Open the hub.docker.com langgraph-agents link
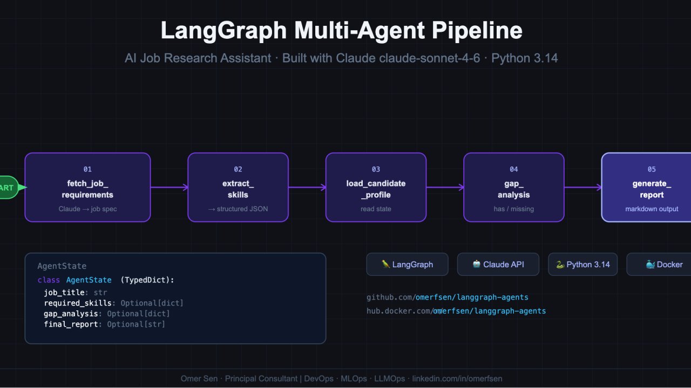691x388 pixels. pyautogui.click(x=456, y=311)
